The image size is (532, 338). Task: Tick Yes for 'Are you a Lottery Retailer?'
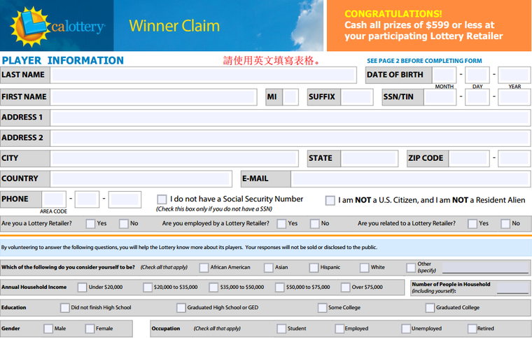(90, 224)
